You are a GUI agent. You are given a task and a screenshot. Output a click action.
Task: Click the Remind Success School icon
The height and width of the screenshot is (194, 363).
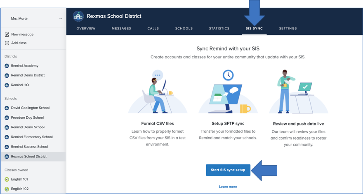coord(7,147)
